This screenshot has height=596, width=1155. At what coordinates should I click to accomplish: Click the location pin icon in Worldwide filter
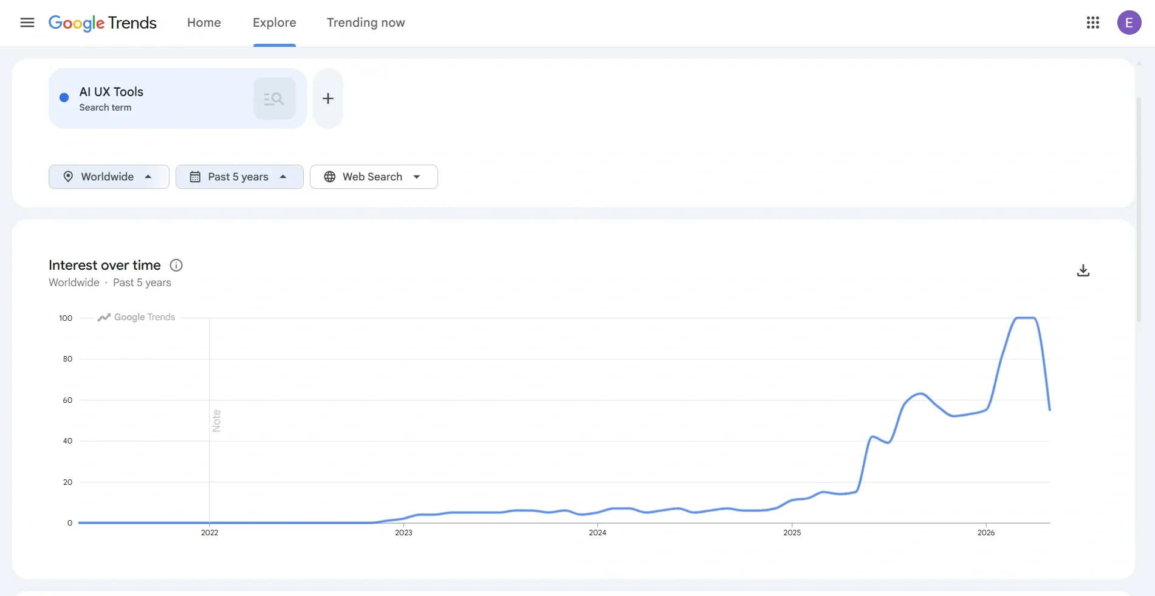click(68, 177)
